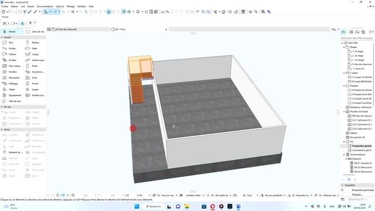Open the Fichier menu
Viewport: 375px width, 211px height.
click(5, 6)
